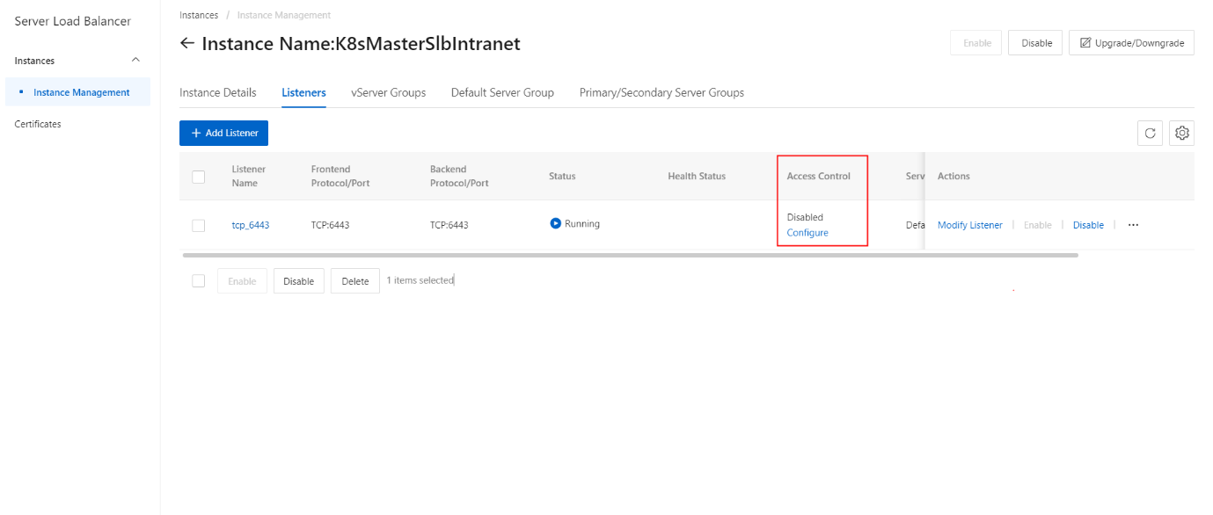Screen dimensions: 1213x515
Task: Click the Add Listener button
Action: (223, 133)
